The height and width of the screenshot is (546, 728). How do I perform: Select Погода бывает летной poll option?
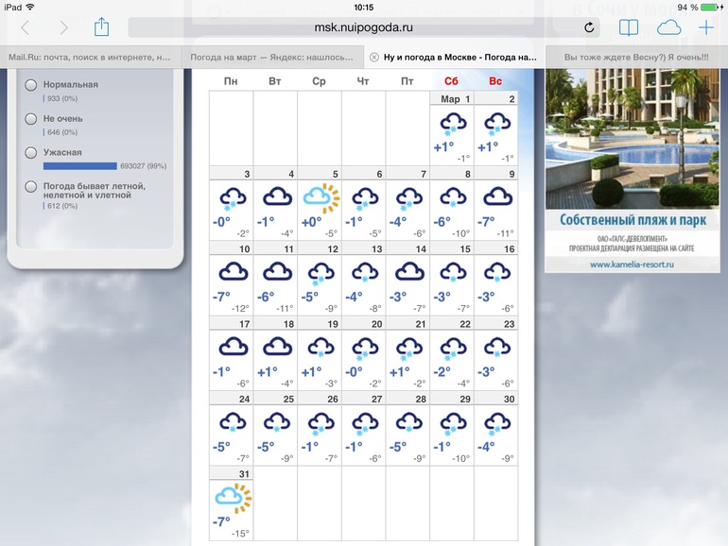30,186
